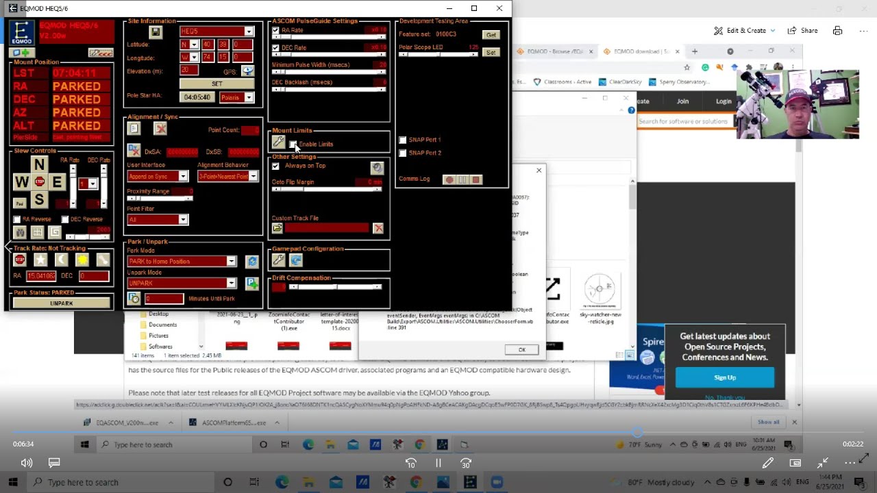Click the UNPARK button

click(61, 303)
